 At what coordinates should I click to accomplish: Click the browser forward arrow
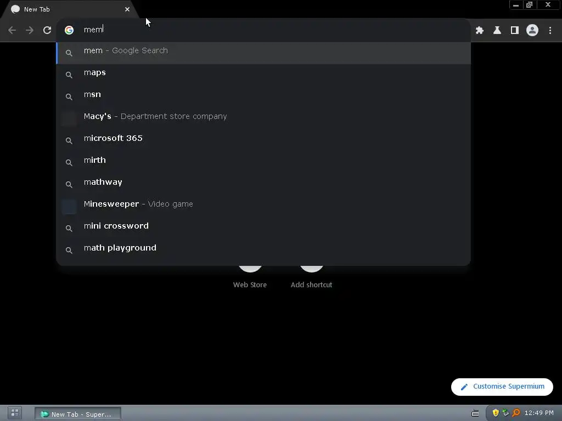point(30,30)
